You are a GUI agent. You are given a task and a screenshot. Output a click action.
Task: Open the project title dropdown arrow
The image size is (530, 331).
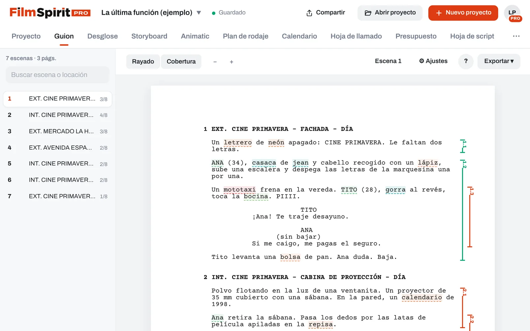pos(199,13)
